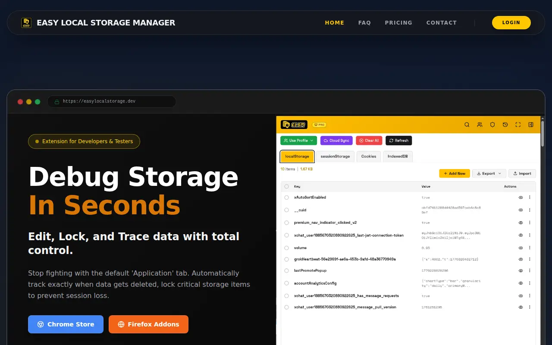Click the Easy Local Storage Manager logo icon

point(26,23)
